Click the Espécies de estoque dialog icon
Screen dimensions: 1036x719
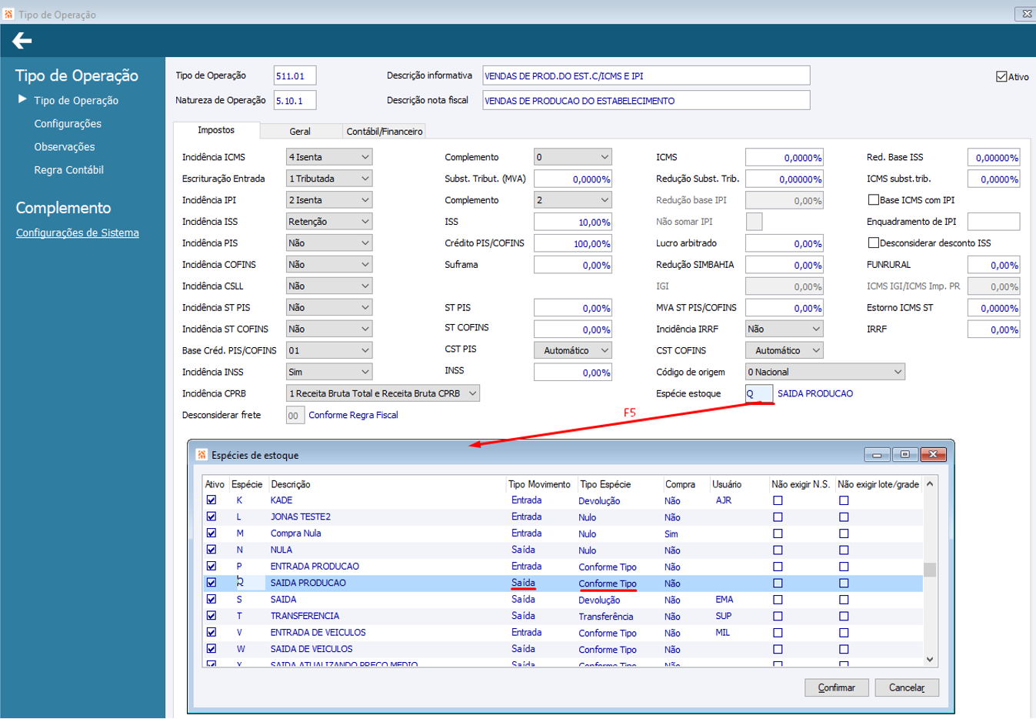pyautogui.click(x=202, y=455)
